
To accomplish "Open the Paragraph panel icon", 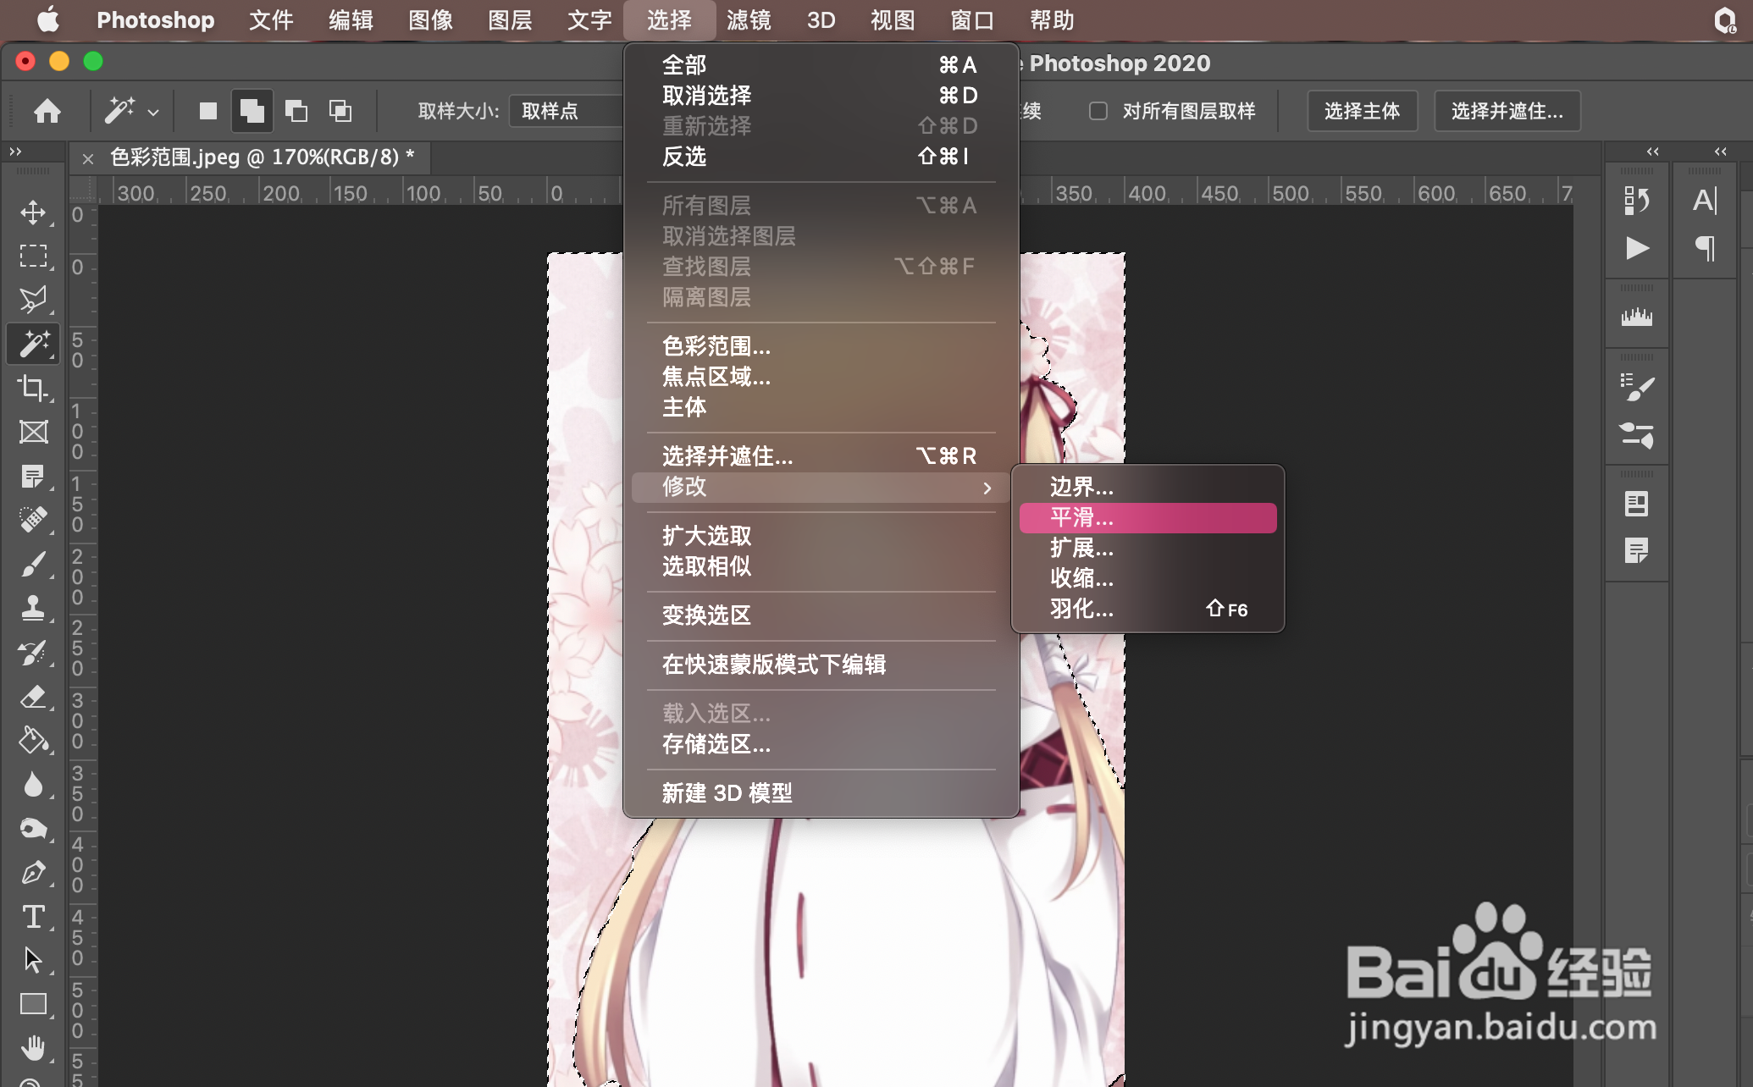I will point(1705,248).
